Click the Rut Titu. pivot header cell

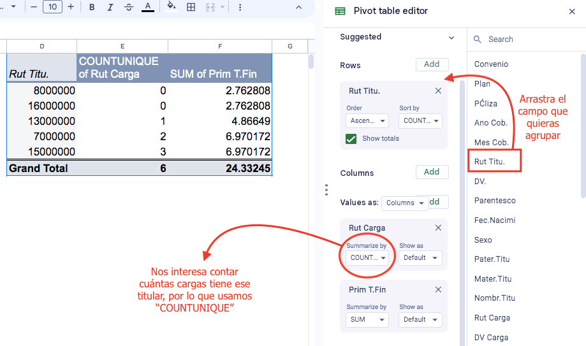click(42, 68)
